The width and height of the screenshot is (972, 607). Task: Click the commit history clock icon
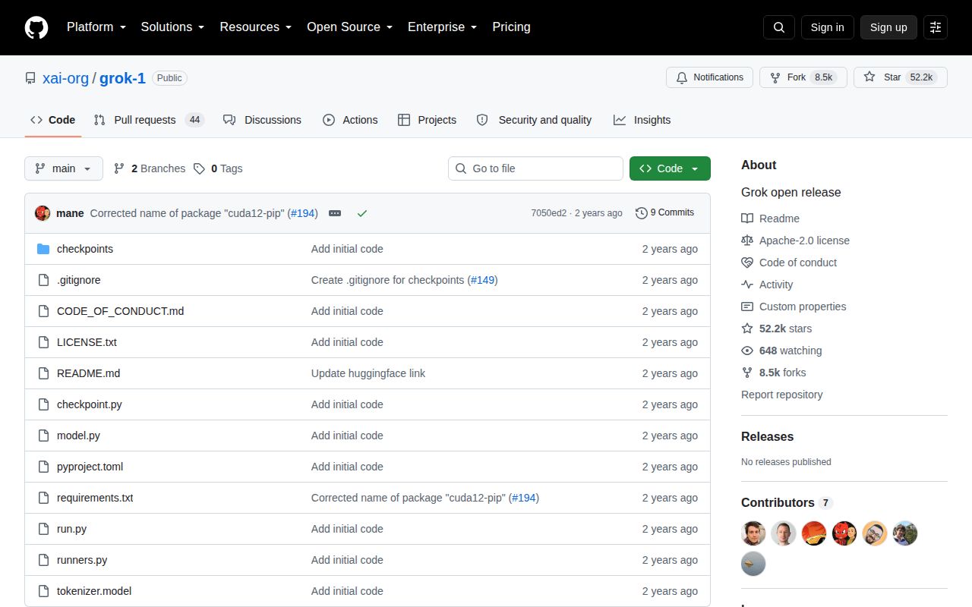(642, 213)
